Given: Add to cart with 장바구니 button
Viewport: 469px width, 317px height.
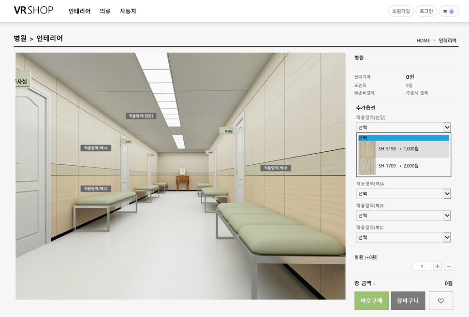Looking at the screenshot, I should click(x=408, y=301).
